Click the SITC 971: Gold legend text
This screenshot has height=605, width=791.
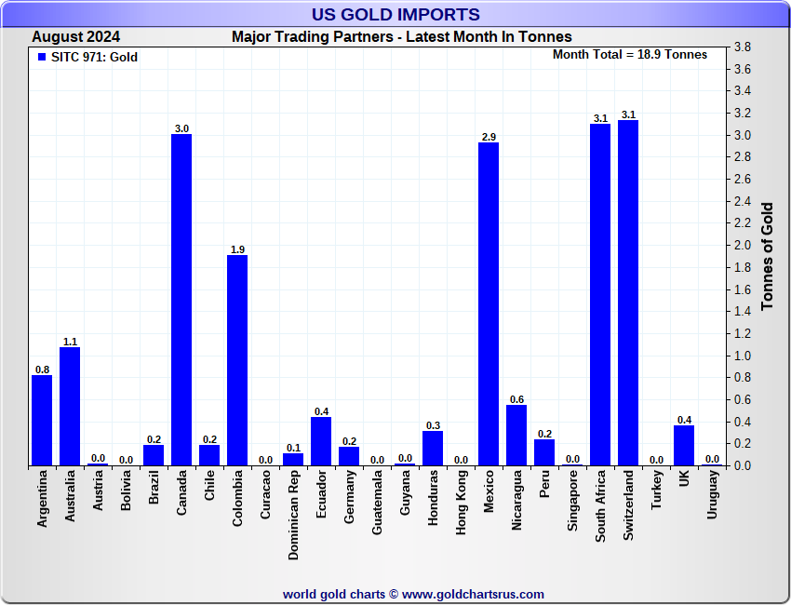coord(94,57)
